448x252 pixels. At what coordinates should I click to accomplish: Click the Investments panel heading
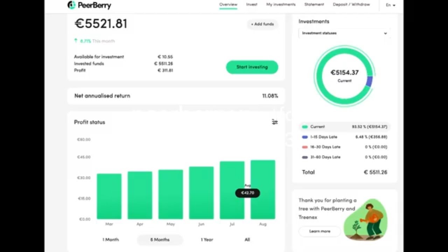314,21
